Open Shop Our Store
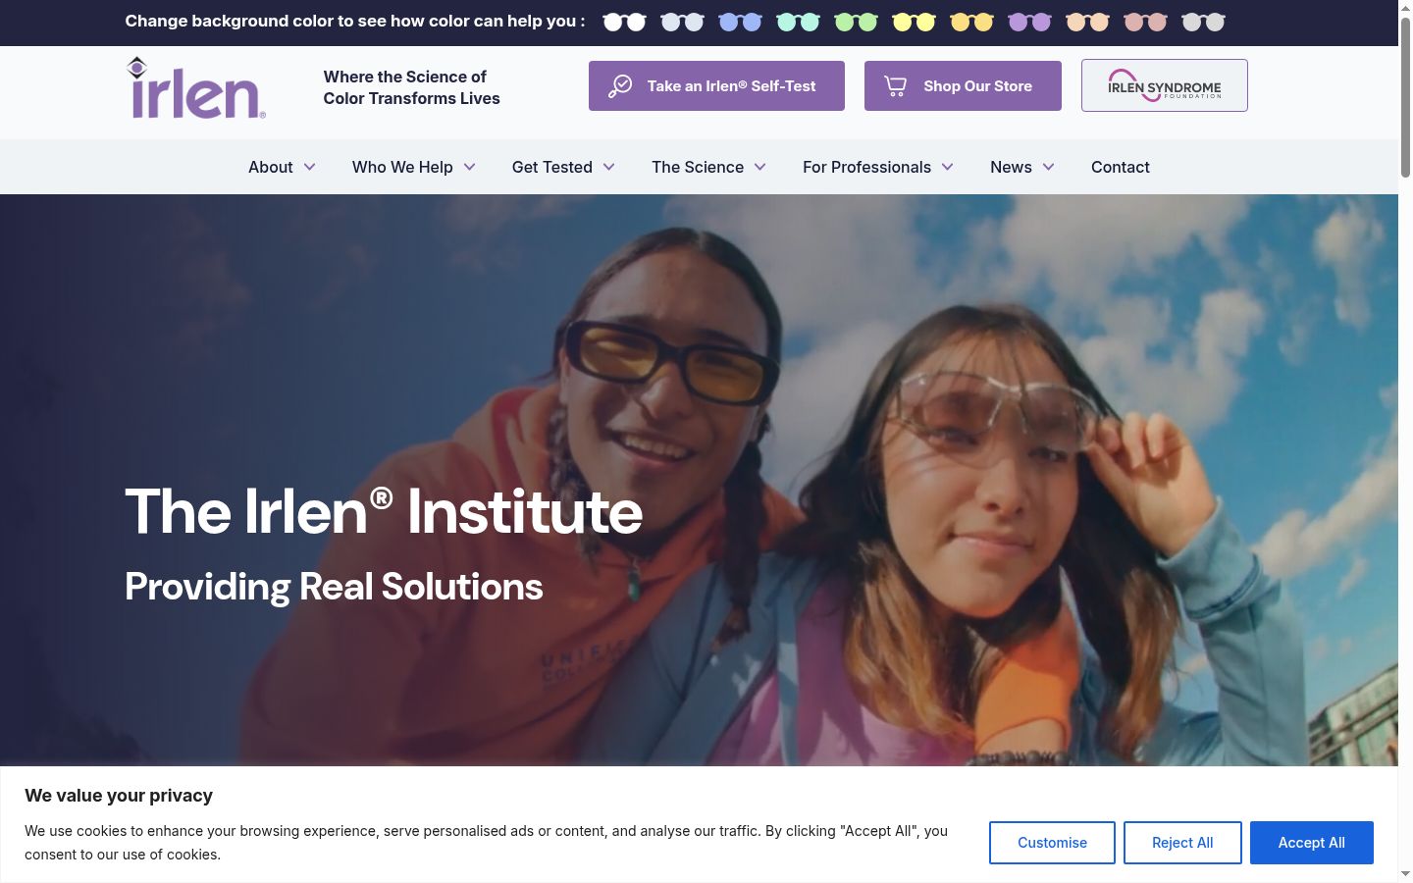The image size is (1413, 883). coord(963,85)
